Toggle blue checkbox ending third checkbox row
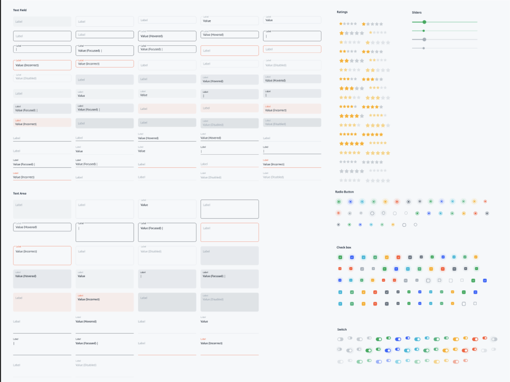 485,281
